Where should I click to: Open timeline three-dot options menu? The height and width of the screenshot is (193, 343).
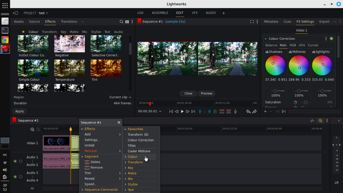tap(327, 121)
